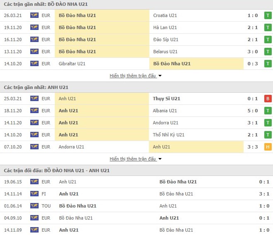The image size is (273, 235).
Task: Click the green T result badge for Croatia U21 match
Action: 268,15
